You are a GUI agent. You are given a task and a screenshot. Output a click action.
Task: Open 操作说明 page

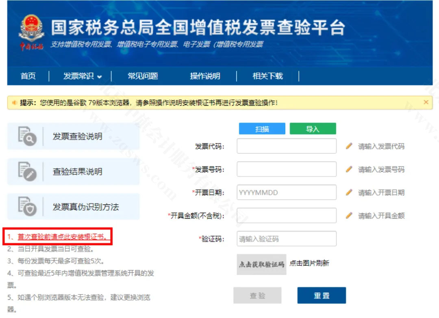pyautogui.click(x=205, y=76)
